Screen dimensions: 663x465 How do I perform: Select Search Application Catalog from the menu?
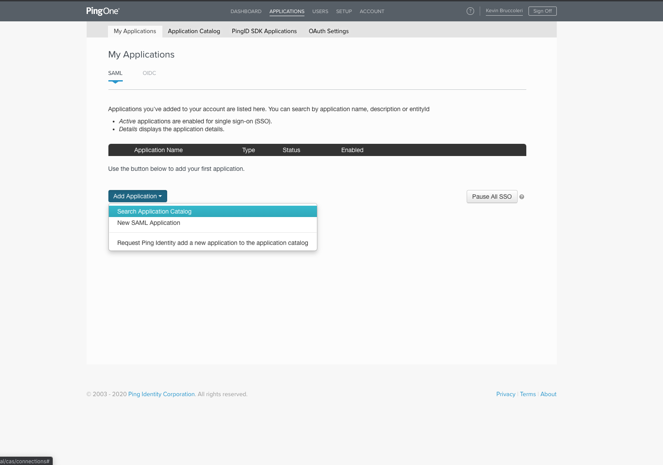tap(155, 211)
